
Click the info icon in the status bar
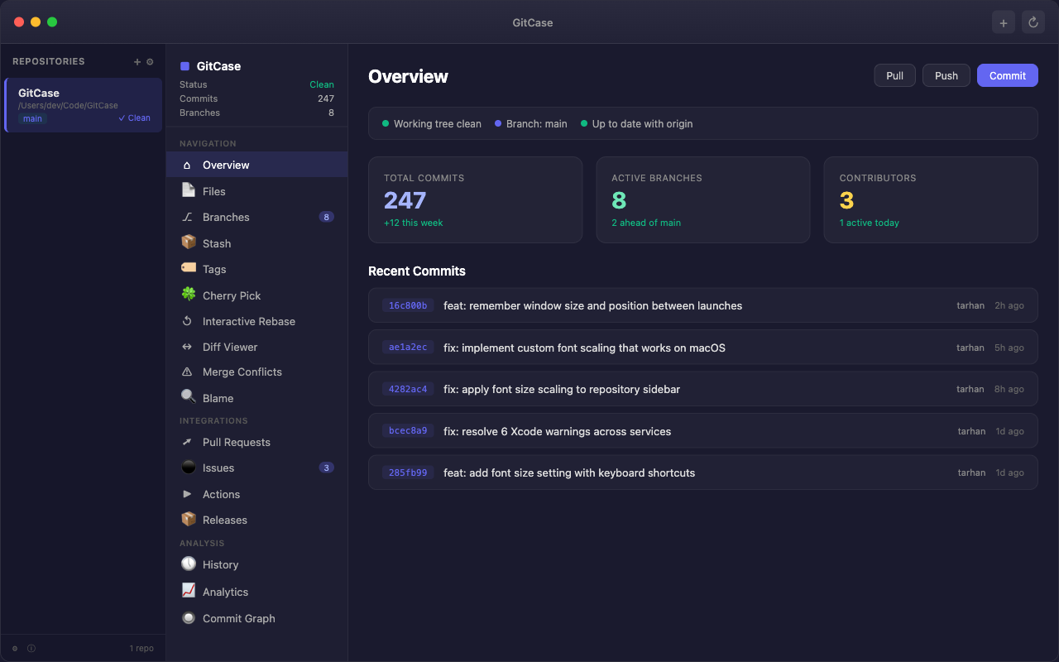point(31,648)
